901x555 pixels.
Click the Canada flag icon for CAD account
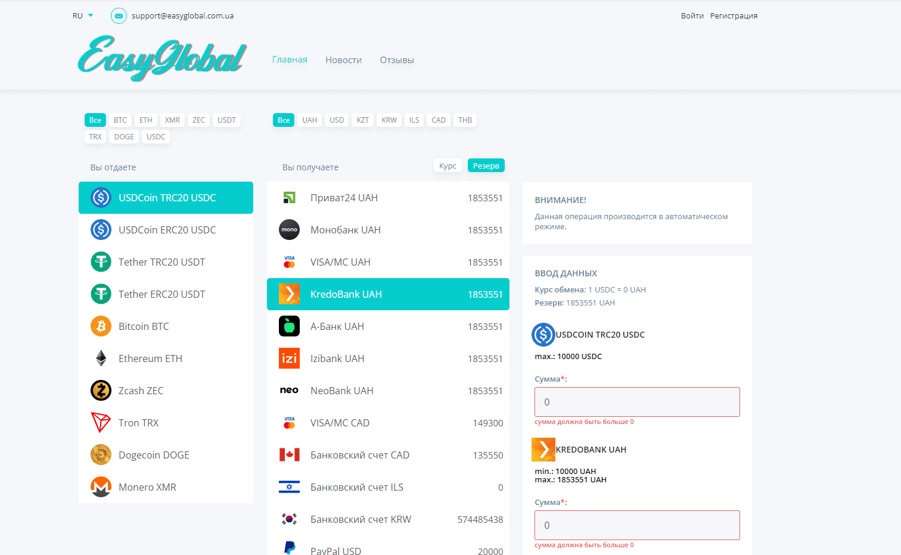(x=289, y=454)
